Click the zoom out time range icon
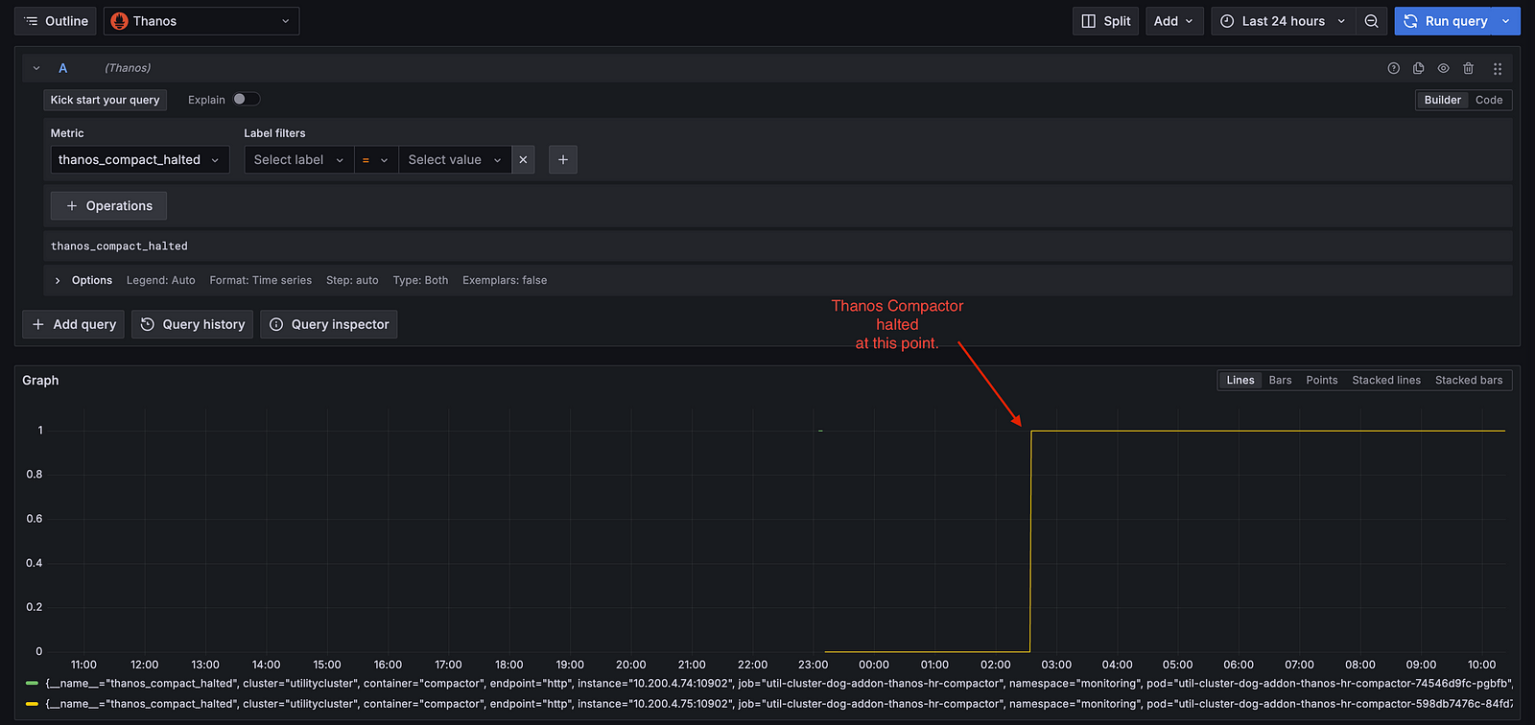The width and height of the screenshot is (1535, 725). 1371,21
